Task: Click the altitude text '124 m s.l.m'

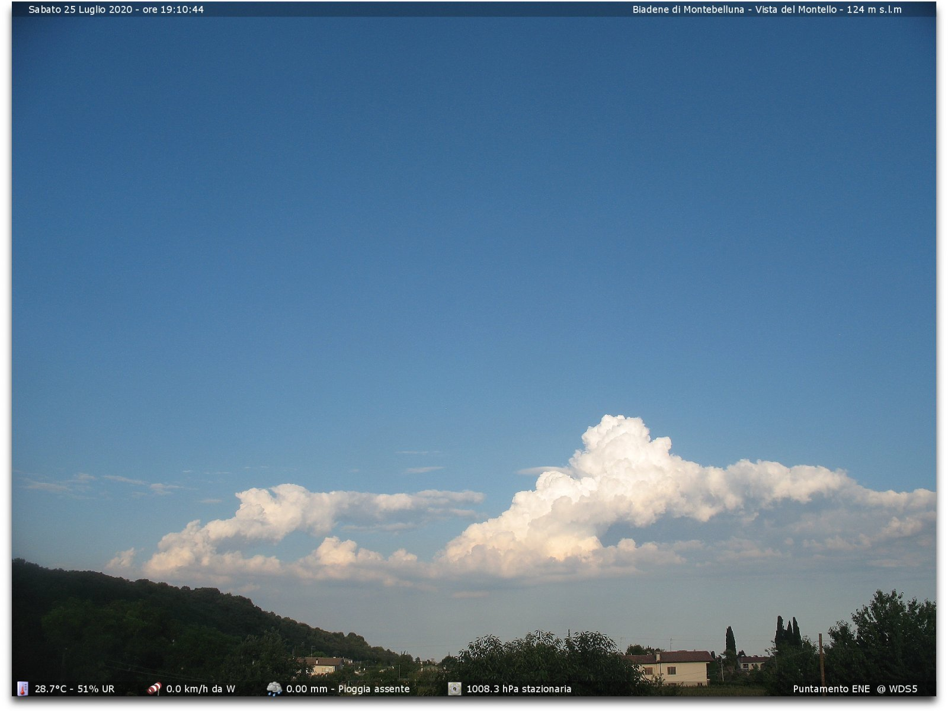Action: pyautogui.click(x=874, y=9)
